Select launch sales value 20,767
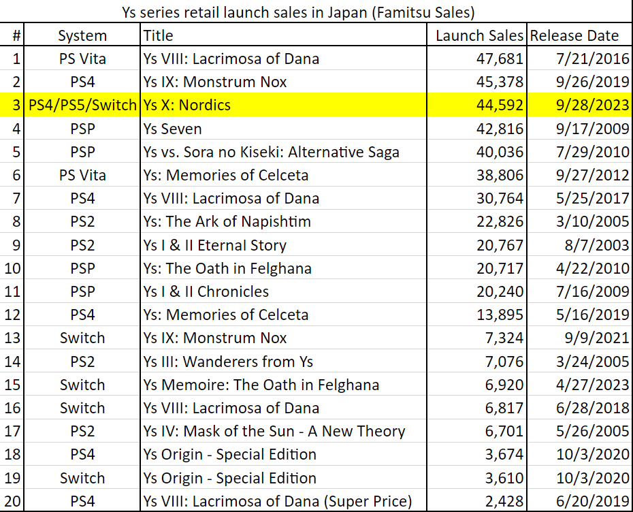Viewport: 633px width, 512px height. [x=500, y=245]
